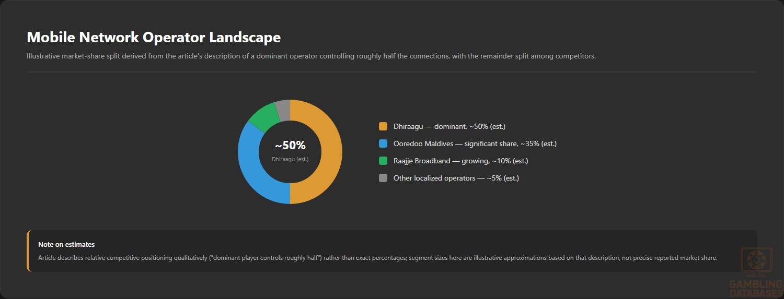Select the green Raajje Broadband donut segment
Viewport: 784px width, 299px height.
[x=263, y=117]
